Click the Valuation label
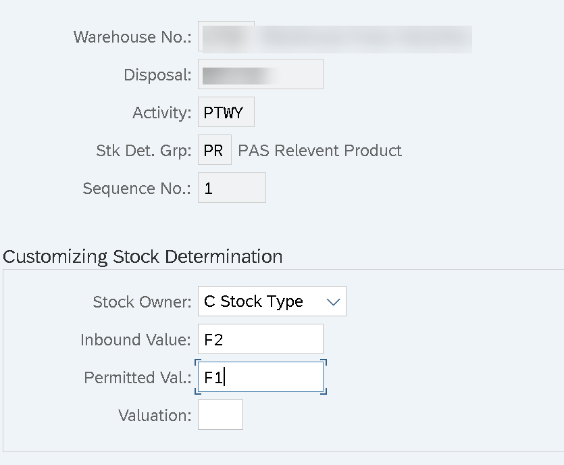Screen dimensions: 564x465 155,415
